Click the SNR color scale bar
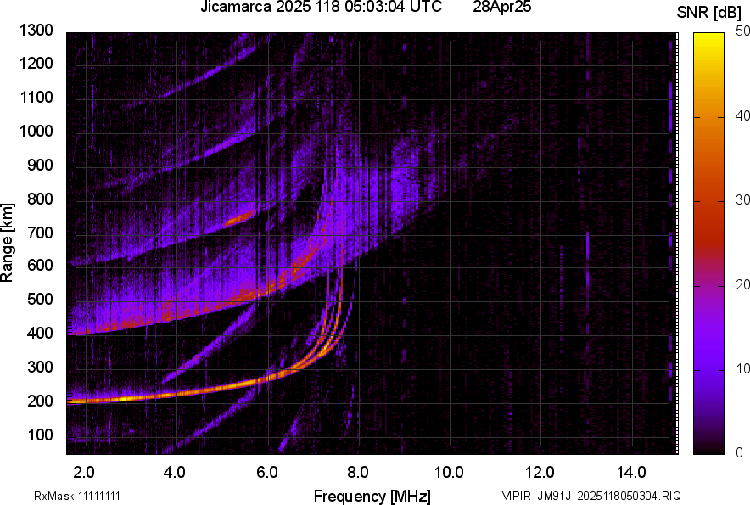The image size is (750, 505). 709,244
